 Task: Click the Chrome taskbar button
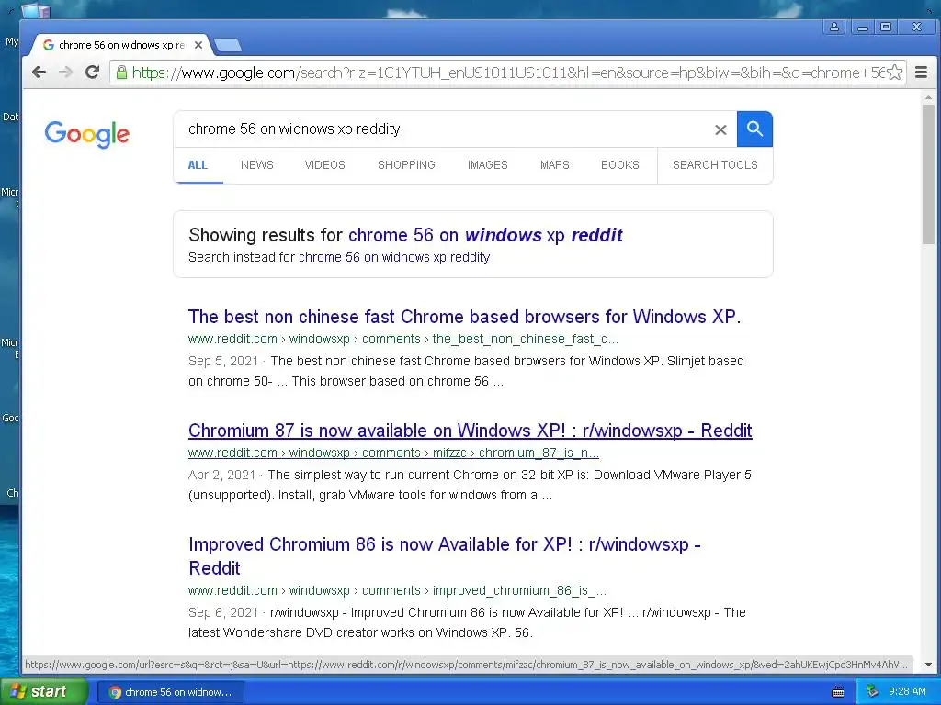coord(170,692)
